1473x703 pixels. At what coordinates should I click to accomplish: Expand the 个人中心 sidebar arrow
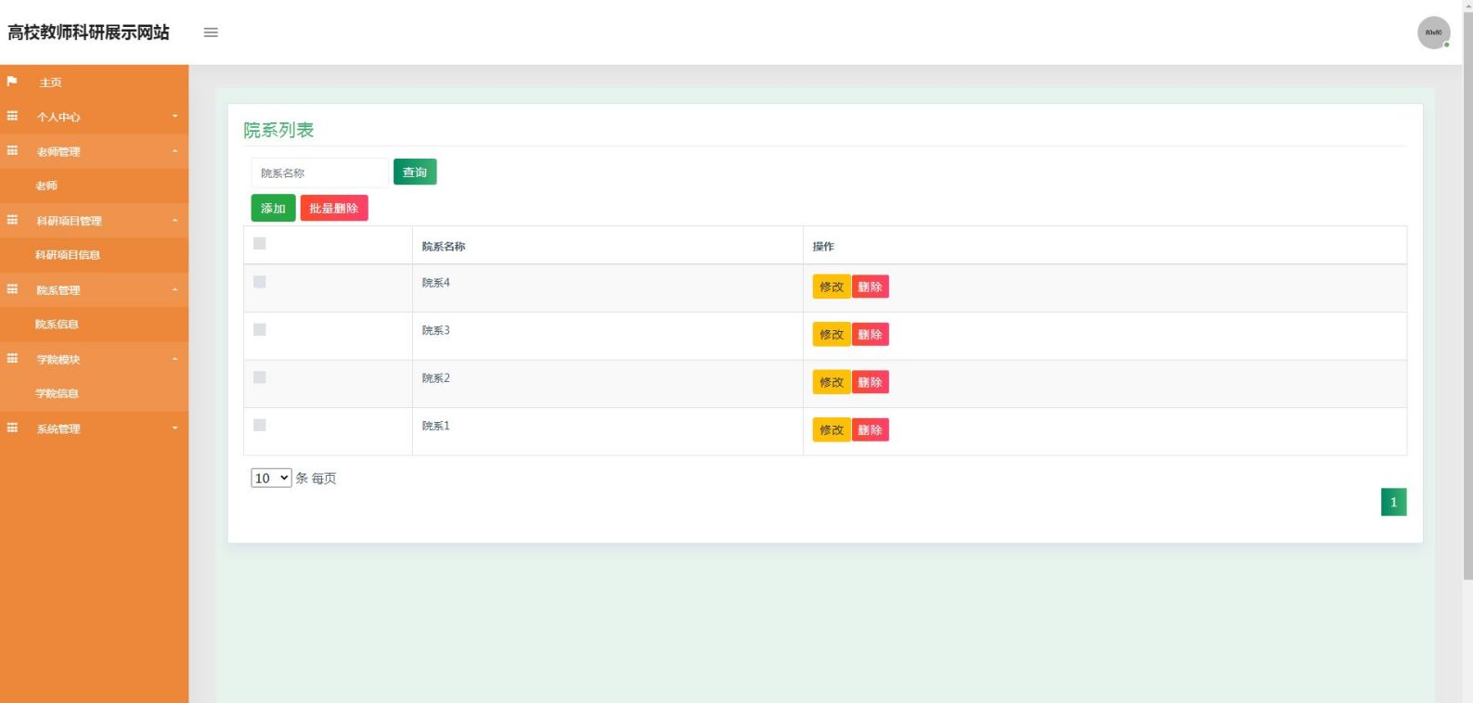click(174, 116)
